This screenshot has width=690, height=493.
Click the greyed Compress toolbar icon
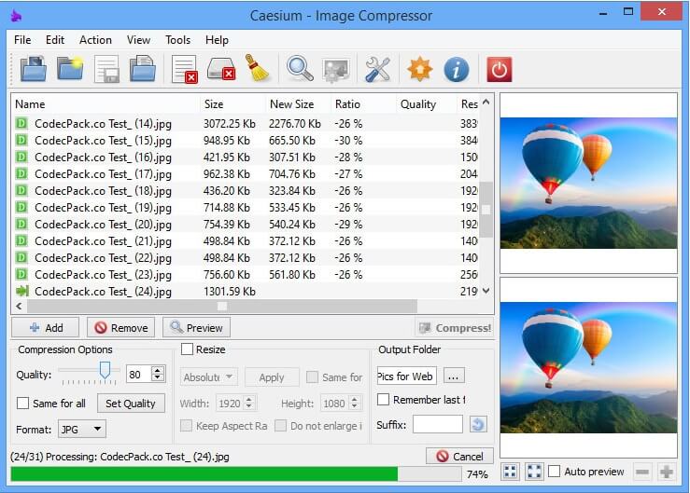(x=336, y=69)
